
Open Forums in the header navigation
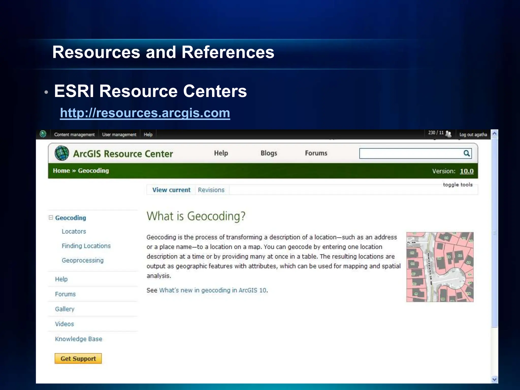[x=316, y=153]
